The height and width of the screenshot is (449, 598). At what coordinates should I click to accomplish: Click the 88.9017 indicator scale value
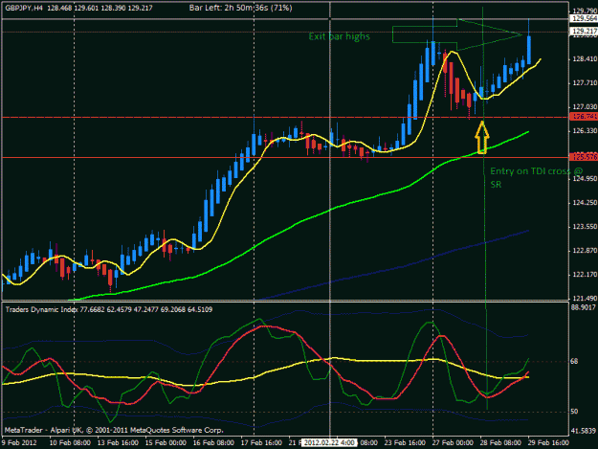pos(583,306)
